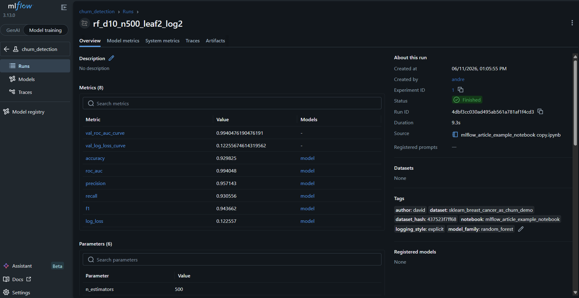Click the logging_style: explicit tag
Image resolution: width=579 pixels, height=298 pixels.
(x=420, y=229)
